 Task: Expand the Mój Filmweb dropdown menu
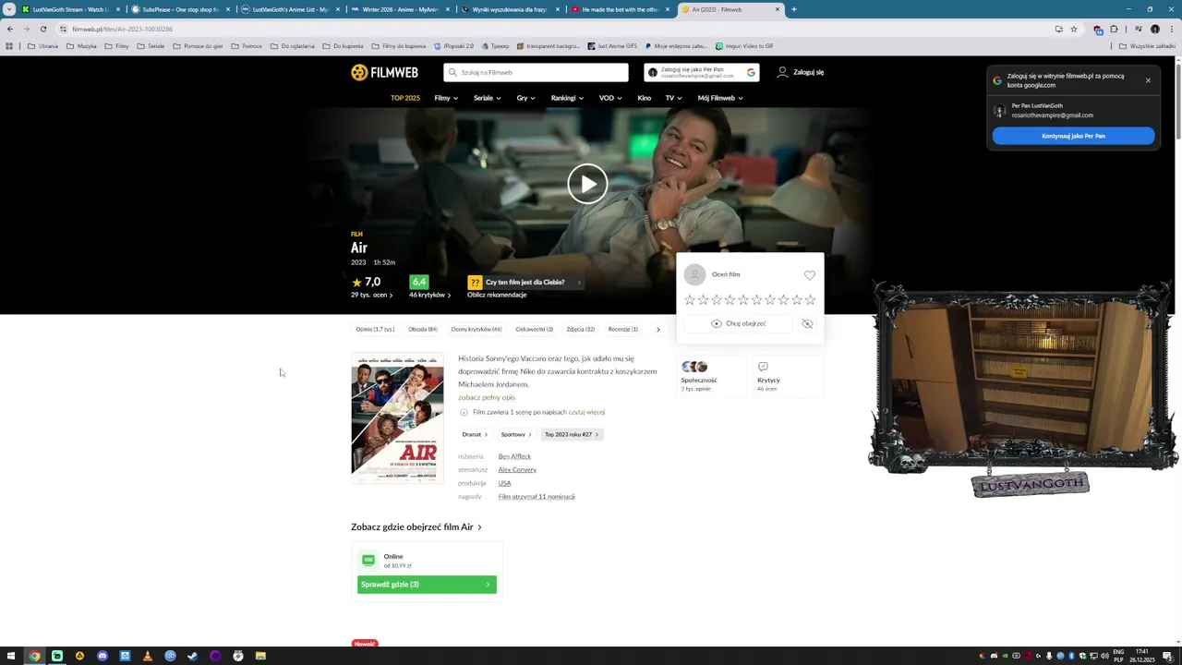720,98
